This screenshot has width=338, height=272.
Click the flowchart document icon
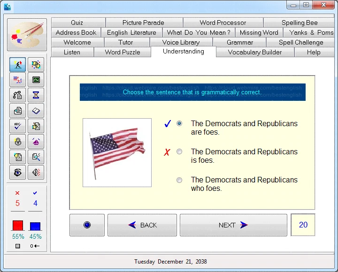coord(17,95)
